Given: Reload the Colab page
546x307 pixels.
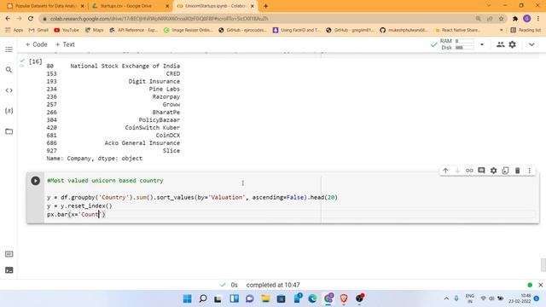Looking at the screenshot, I should 31,19.
